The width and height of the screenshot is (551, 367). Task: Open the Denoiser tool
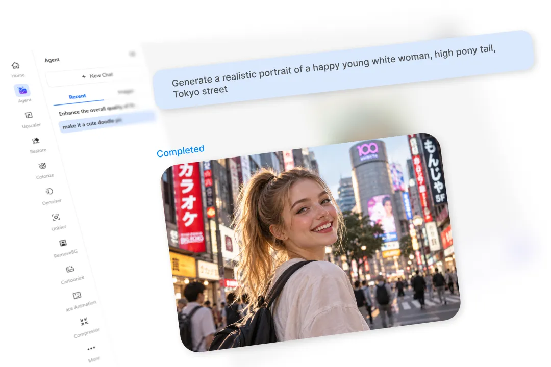click(x=49, y=192)
